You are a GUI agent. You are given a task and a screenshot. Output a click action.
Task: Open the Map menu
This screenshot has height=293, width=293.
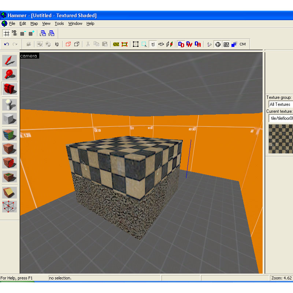click(x=34, y=23)
